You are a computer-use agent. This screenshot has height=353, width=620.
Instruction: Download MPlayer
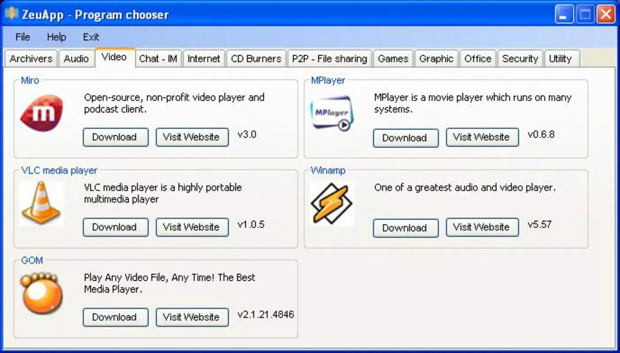click(405, 138)
